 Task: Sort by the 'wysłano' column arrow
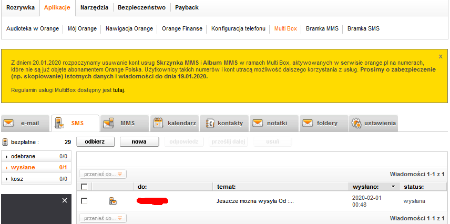[393, 187]
